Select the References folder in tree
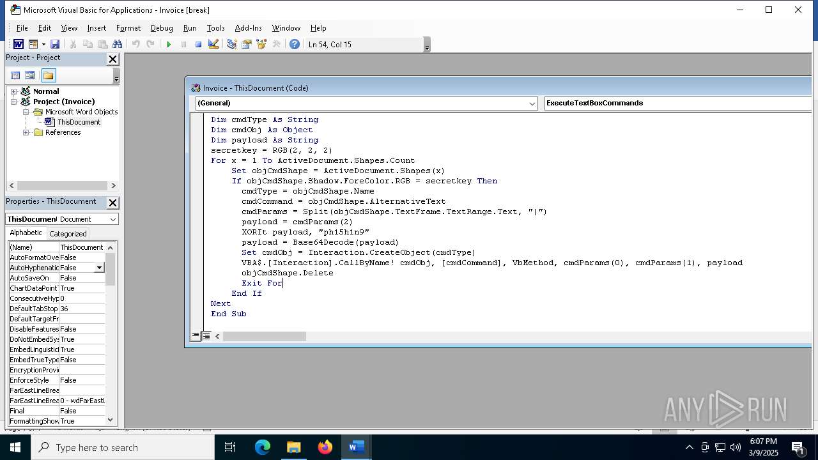818x460 pixels. coord(63,132)
